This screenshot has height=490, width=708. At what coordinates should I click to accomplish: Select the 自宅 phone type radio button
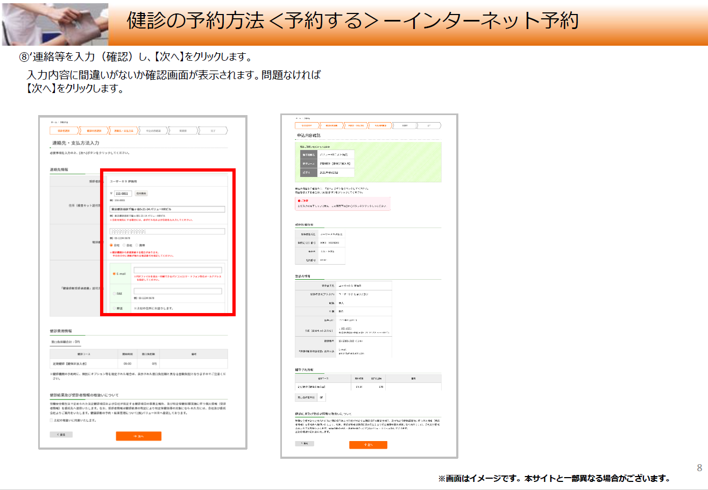click(111, 245)
